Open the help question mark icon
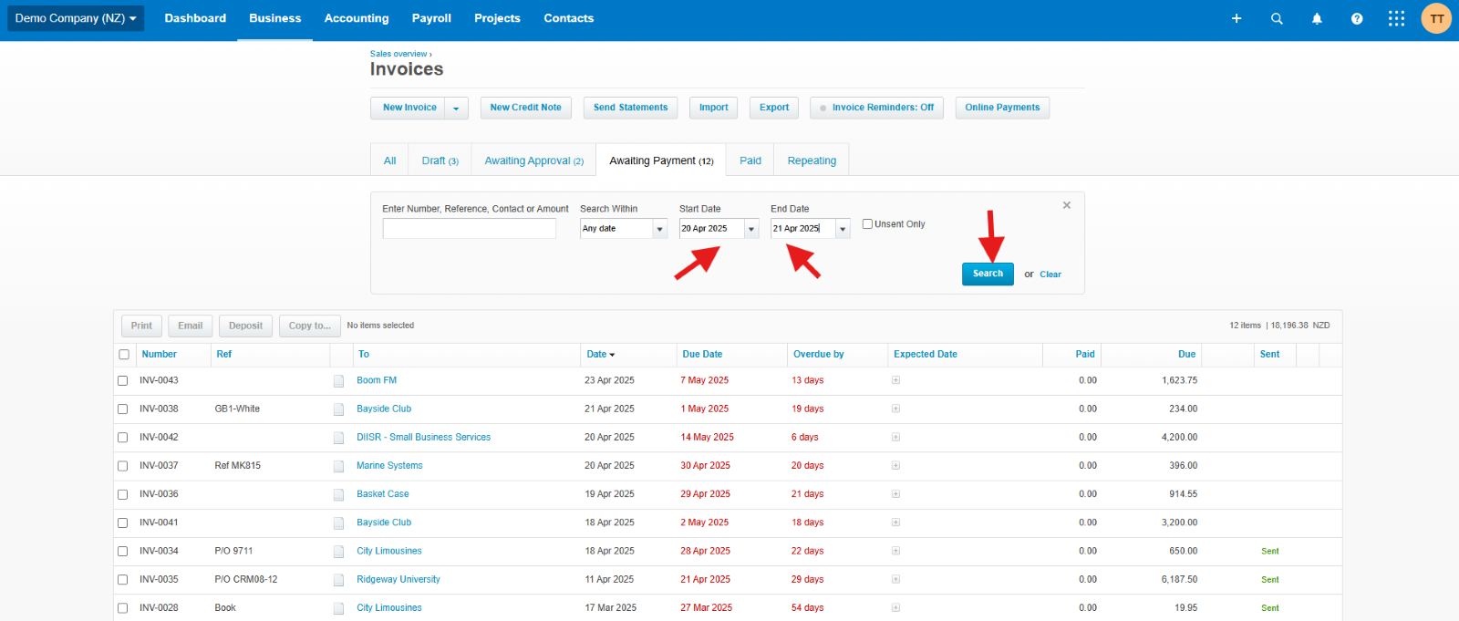This screenshot has height=621, width=1459. point(1357,18)
